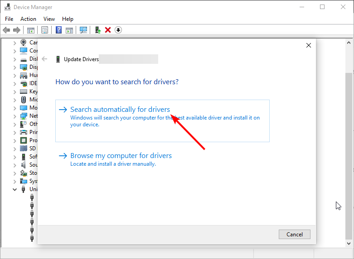Expand the Keyboards node chevron
Screen dimensions: 354x259
click(x=15, y=92)
